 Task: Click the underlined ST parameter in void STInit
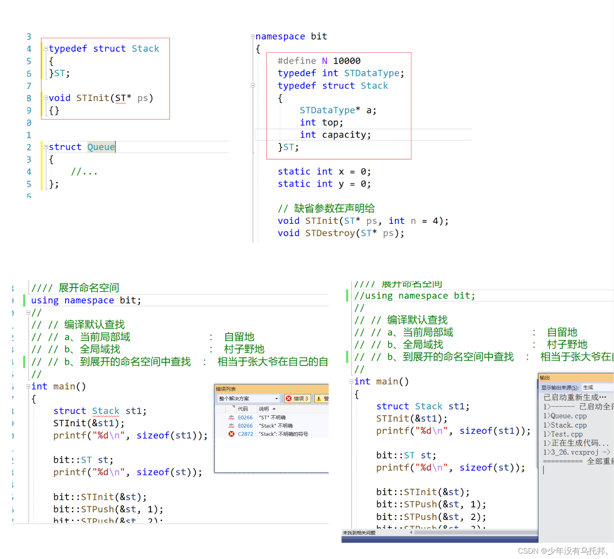point(120,98)
